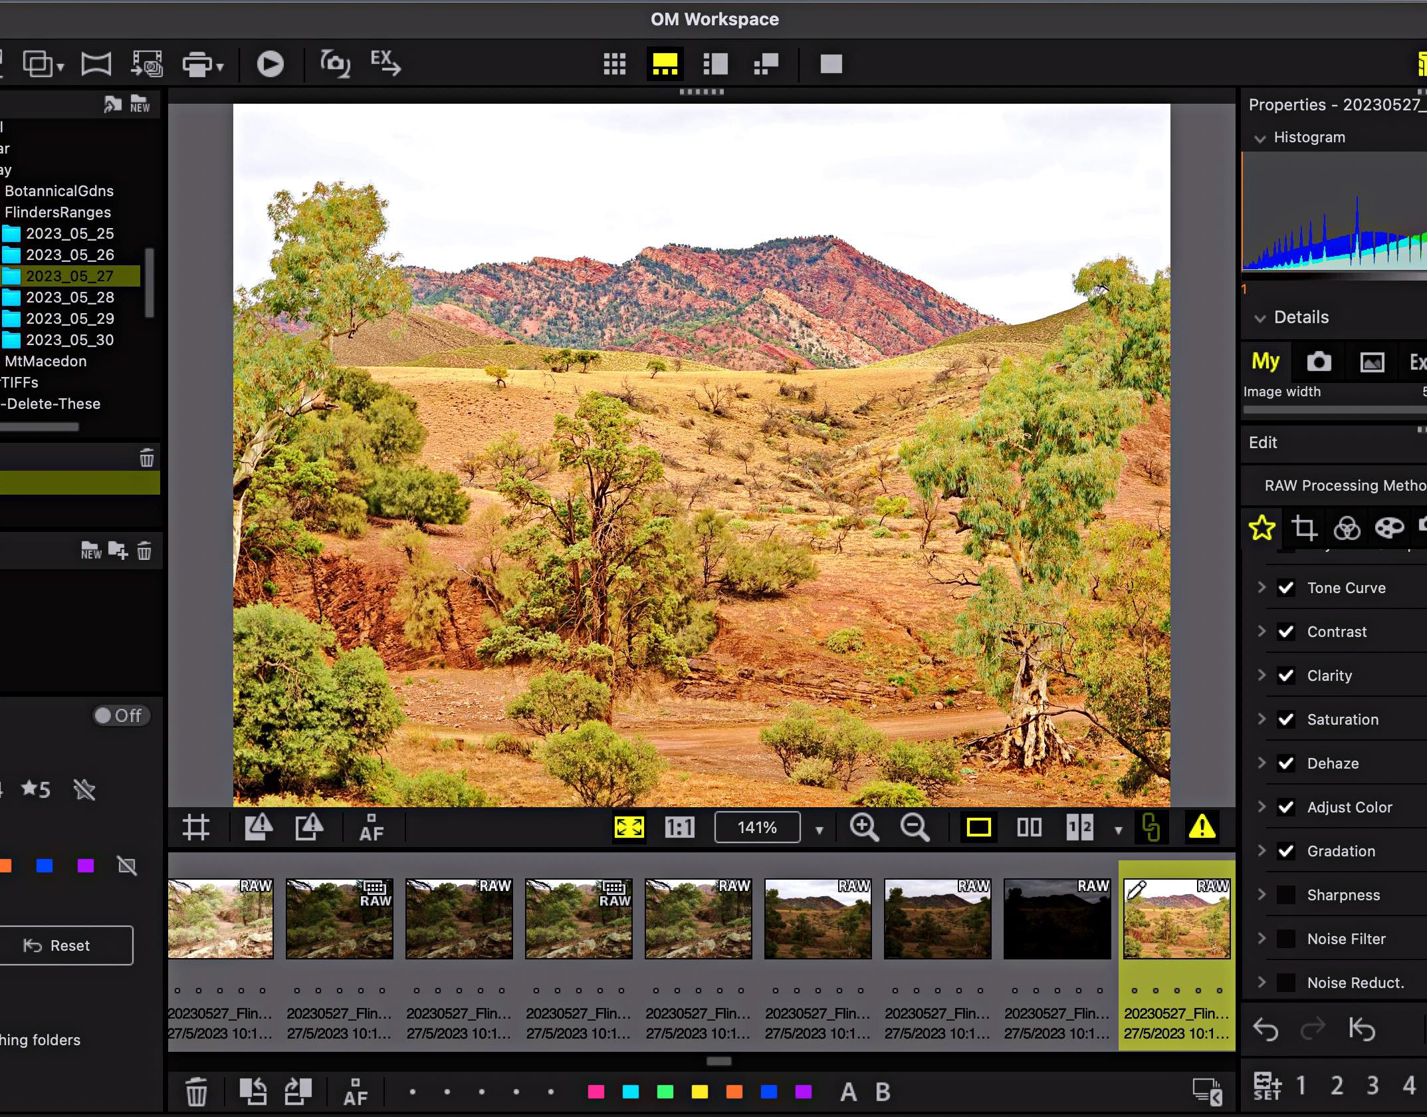Image resolution: width=1427 pixels, height=1117 pixels.
Task: Click the zoom in magnifier
Action: [x=864, y=827]
